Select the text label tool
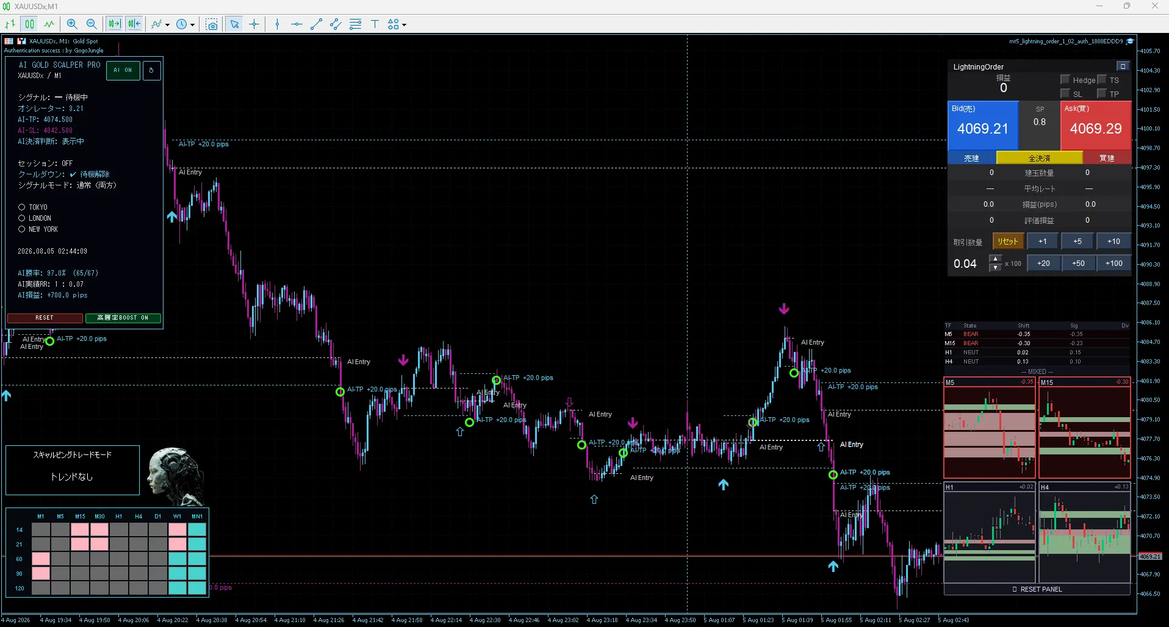The image size is (1169, 627). (x=375, y=24)
